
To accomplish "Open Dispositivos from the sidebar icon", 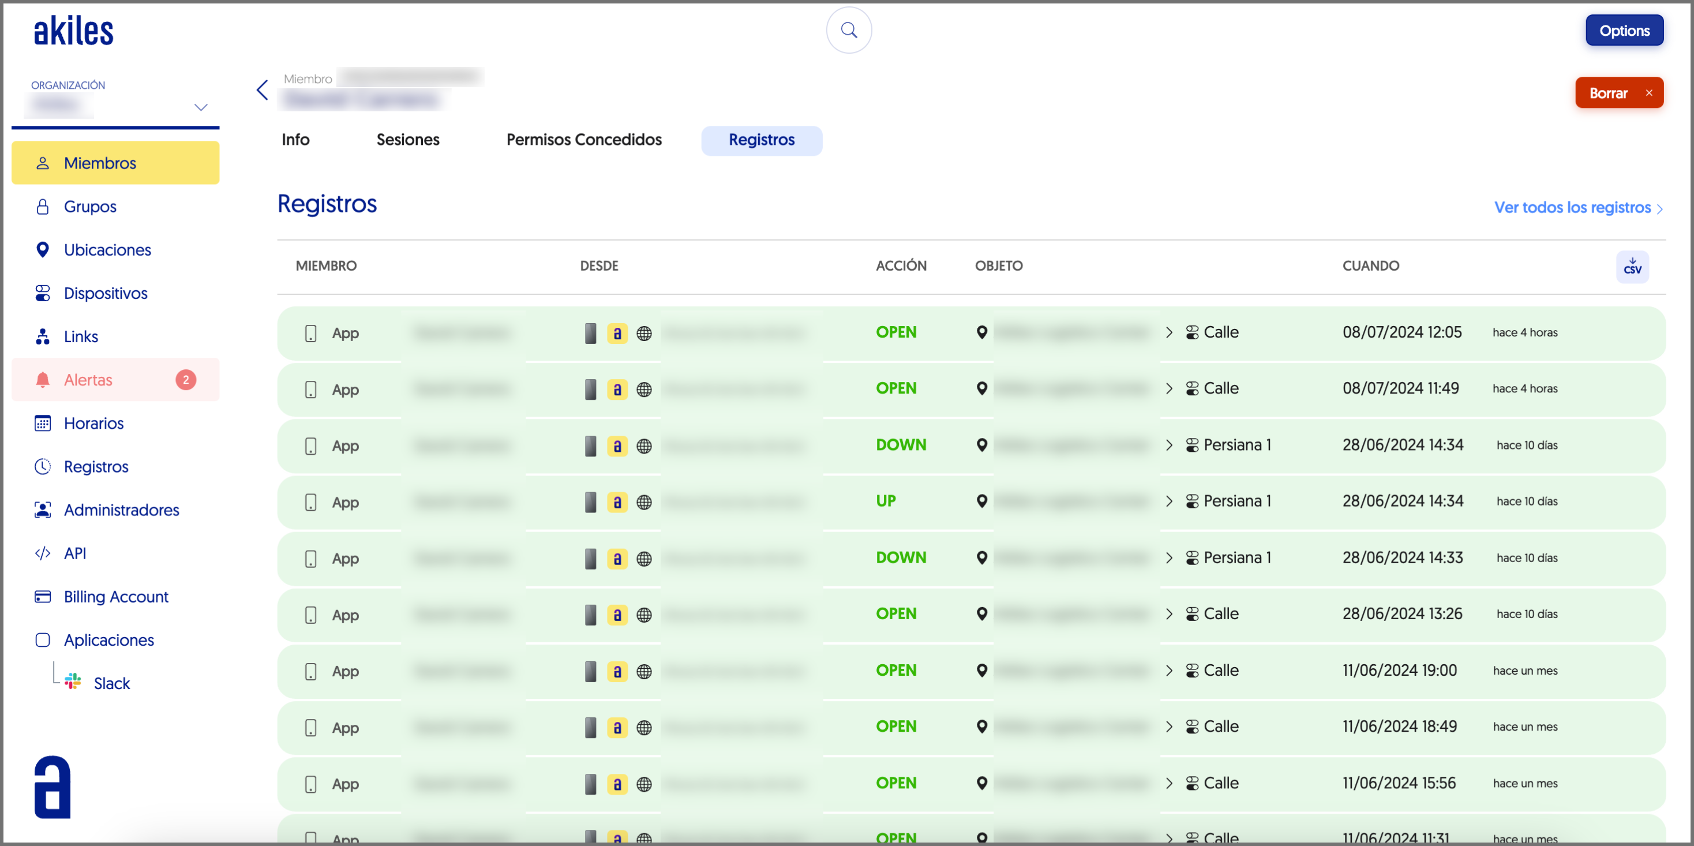I will 43,293.
